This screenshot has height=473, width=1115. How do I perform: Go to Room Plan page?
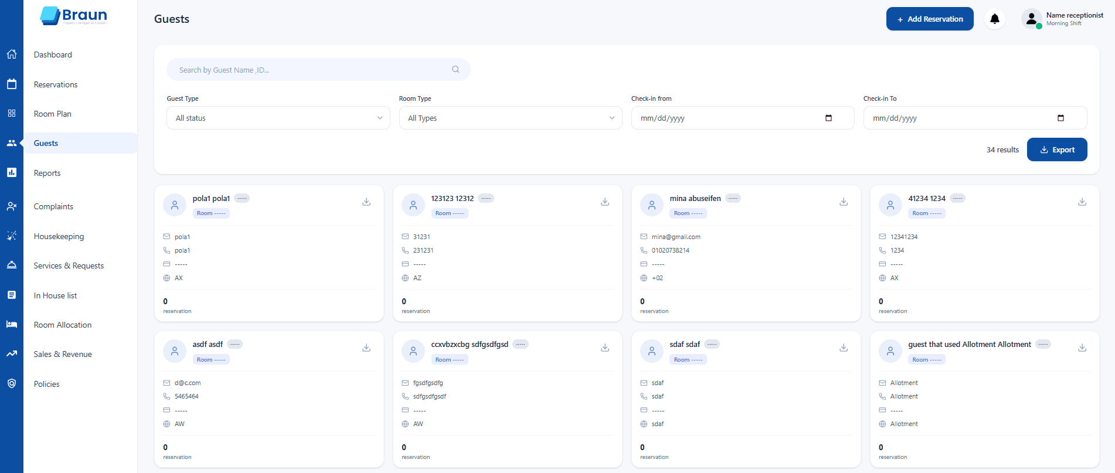pyautogui.click(x=53, y=114)
